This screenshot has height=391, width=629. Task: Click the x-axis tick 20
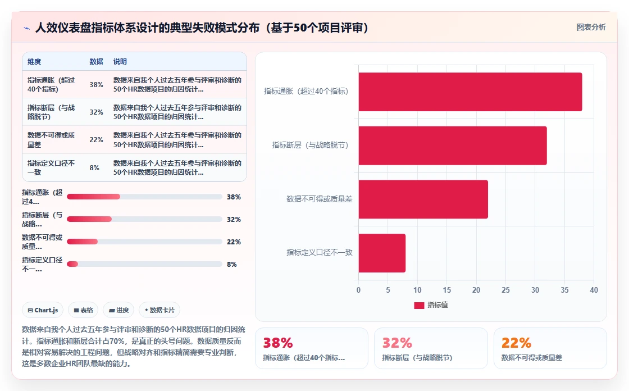pyautogui.click(x=476, y=290)
